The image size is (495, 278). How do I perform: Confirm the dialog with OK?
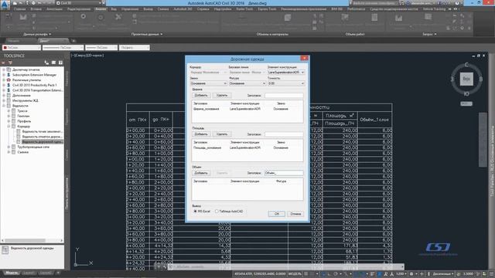tap(277, 214)
